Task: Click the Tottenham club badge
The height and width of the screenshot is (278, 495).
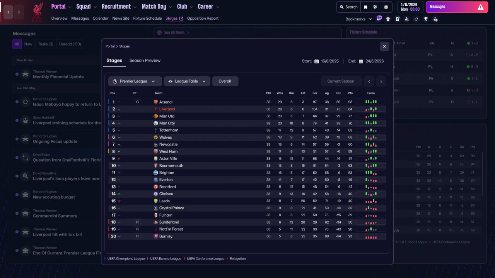Action: (x=156, y=131)
